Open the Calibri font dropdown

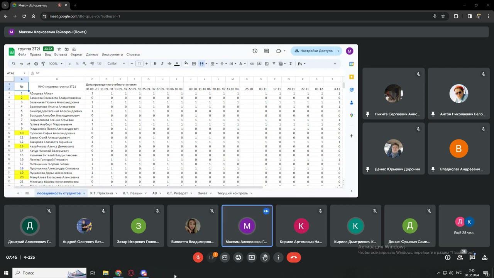[116, 64]
